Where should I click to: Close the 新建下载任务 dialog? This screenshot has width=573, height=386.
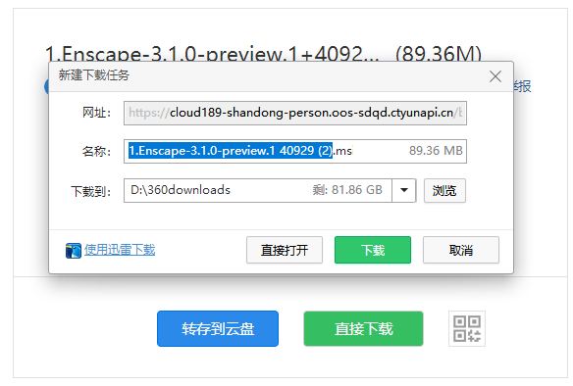click(495, 76)
